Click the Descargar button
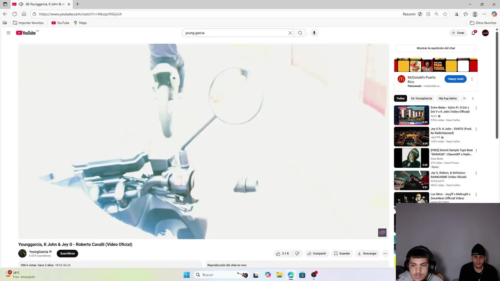Screen dimensions: 500x281 (367, 254)
